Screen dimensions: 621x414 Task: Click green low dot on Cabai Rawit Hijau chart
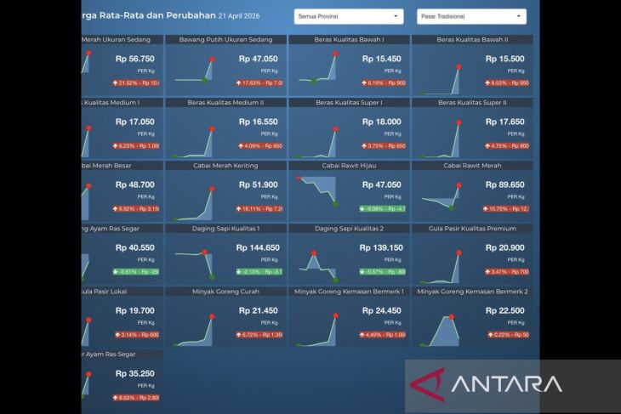[x=335, y=204]
